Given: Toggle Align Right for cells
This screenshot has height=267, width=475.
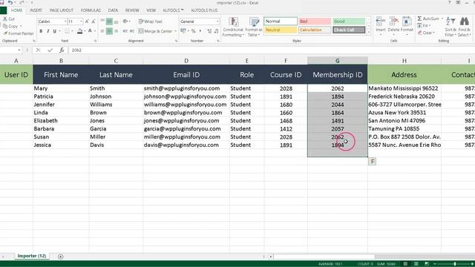Looking at the screenshot, I should coord(116,31).
